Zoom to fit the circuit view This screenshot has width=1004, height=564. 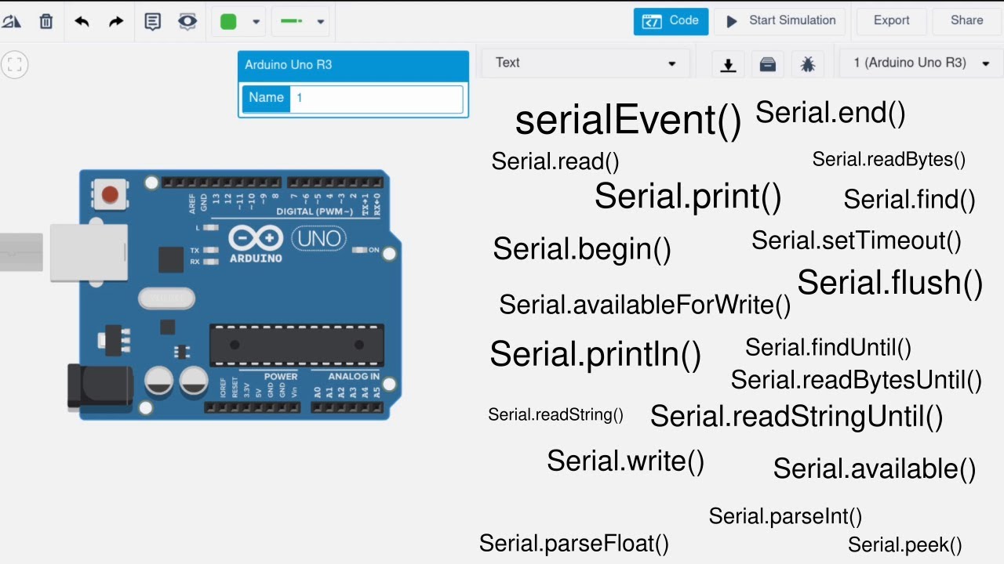(14, 65)
